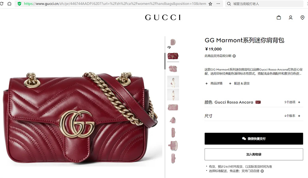The height and width of the screenshot is (178, 308).
Task: Expand the 尺寸 size versions row
Action: (x=254, y=116)
